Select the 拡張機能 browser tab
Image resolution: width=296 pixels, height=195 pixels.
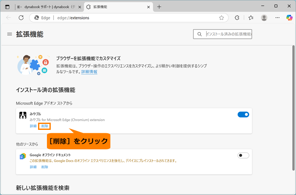(118, 7)
